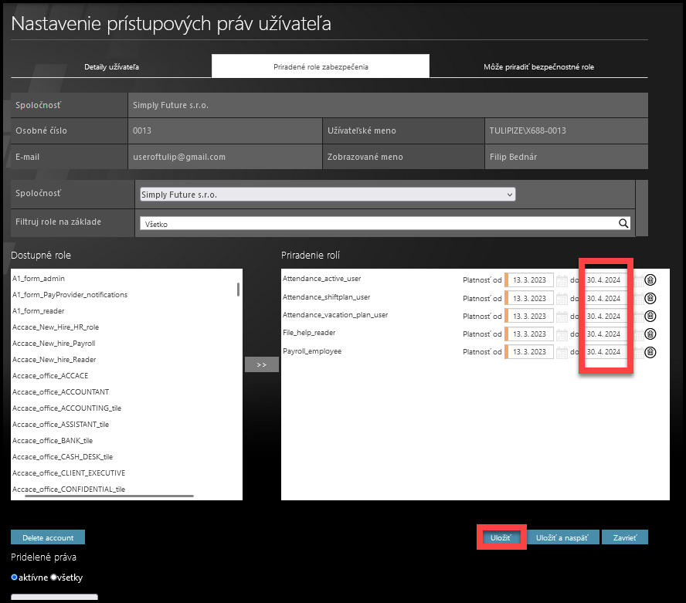Delete the Attendance_active_user role assignment
The height and width of the screenshot is (603, 686).
pos(650,280)
